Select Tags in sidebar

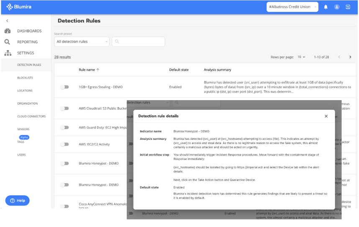(x=21, y=142)
